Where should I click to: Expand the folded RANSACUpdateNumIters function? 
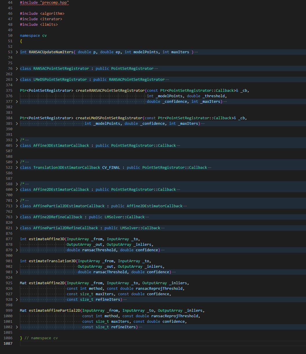click(17, 52)
